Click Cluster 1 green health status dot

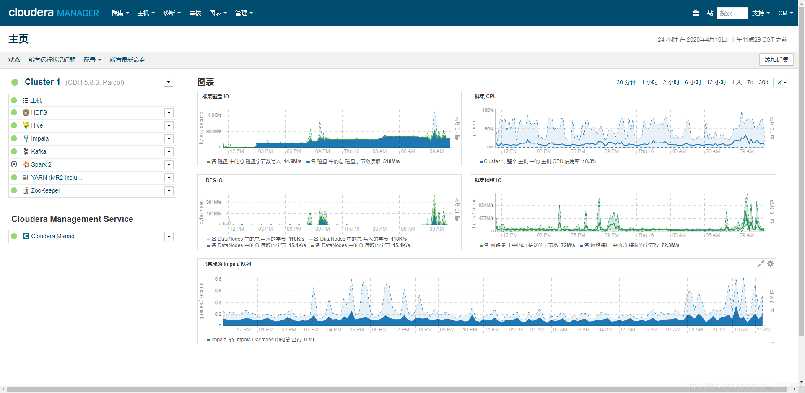coord(15,82)
